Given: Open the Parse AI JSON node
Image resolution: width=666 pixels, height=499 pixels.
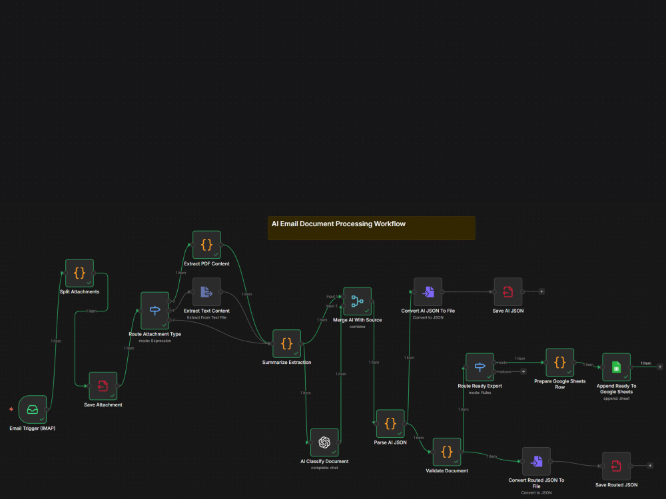Looking at the screenshot, I should tap(390, 423).
